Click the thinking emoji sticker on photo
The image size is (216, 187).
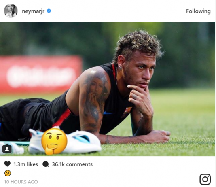click(54, 142)
